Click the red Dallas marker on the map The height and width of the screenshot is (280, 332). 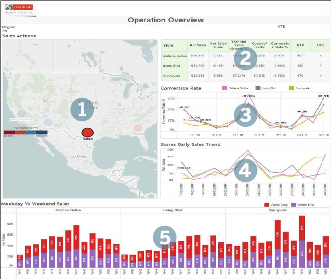tap(87, 132)
